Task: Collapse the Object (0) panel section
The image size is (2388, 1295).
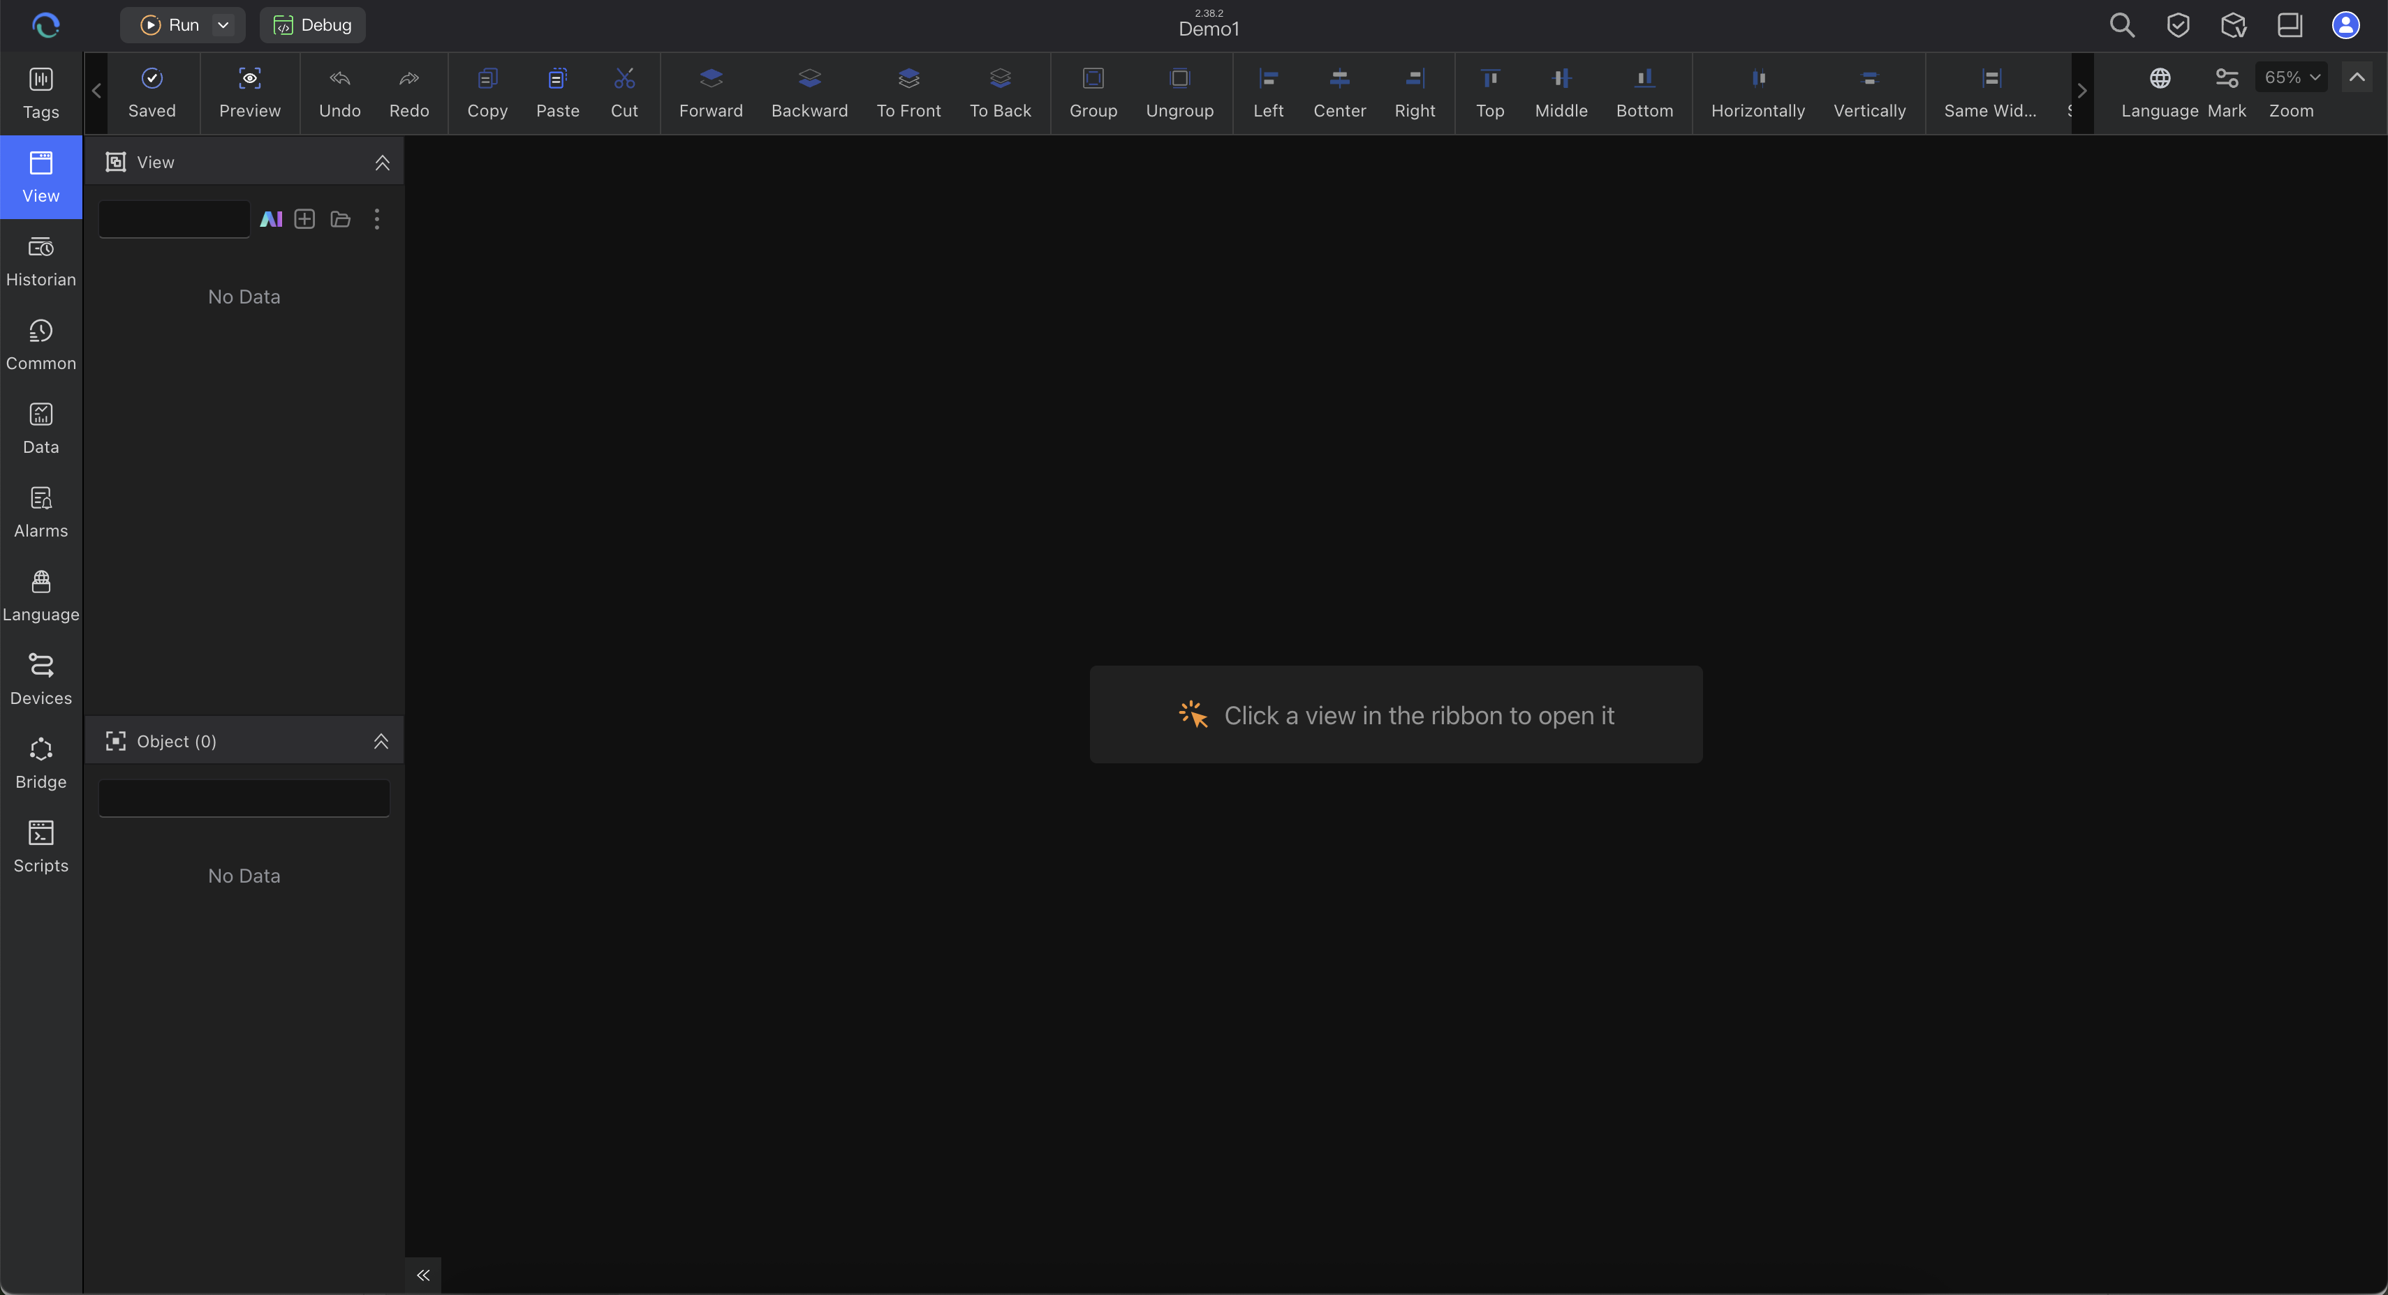Action: (x=381, y=741)
